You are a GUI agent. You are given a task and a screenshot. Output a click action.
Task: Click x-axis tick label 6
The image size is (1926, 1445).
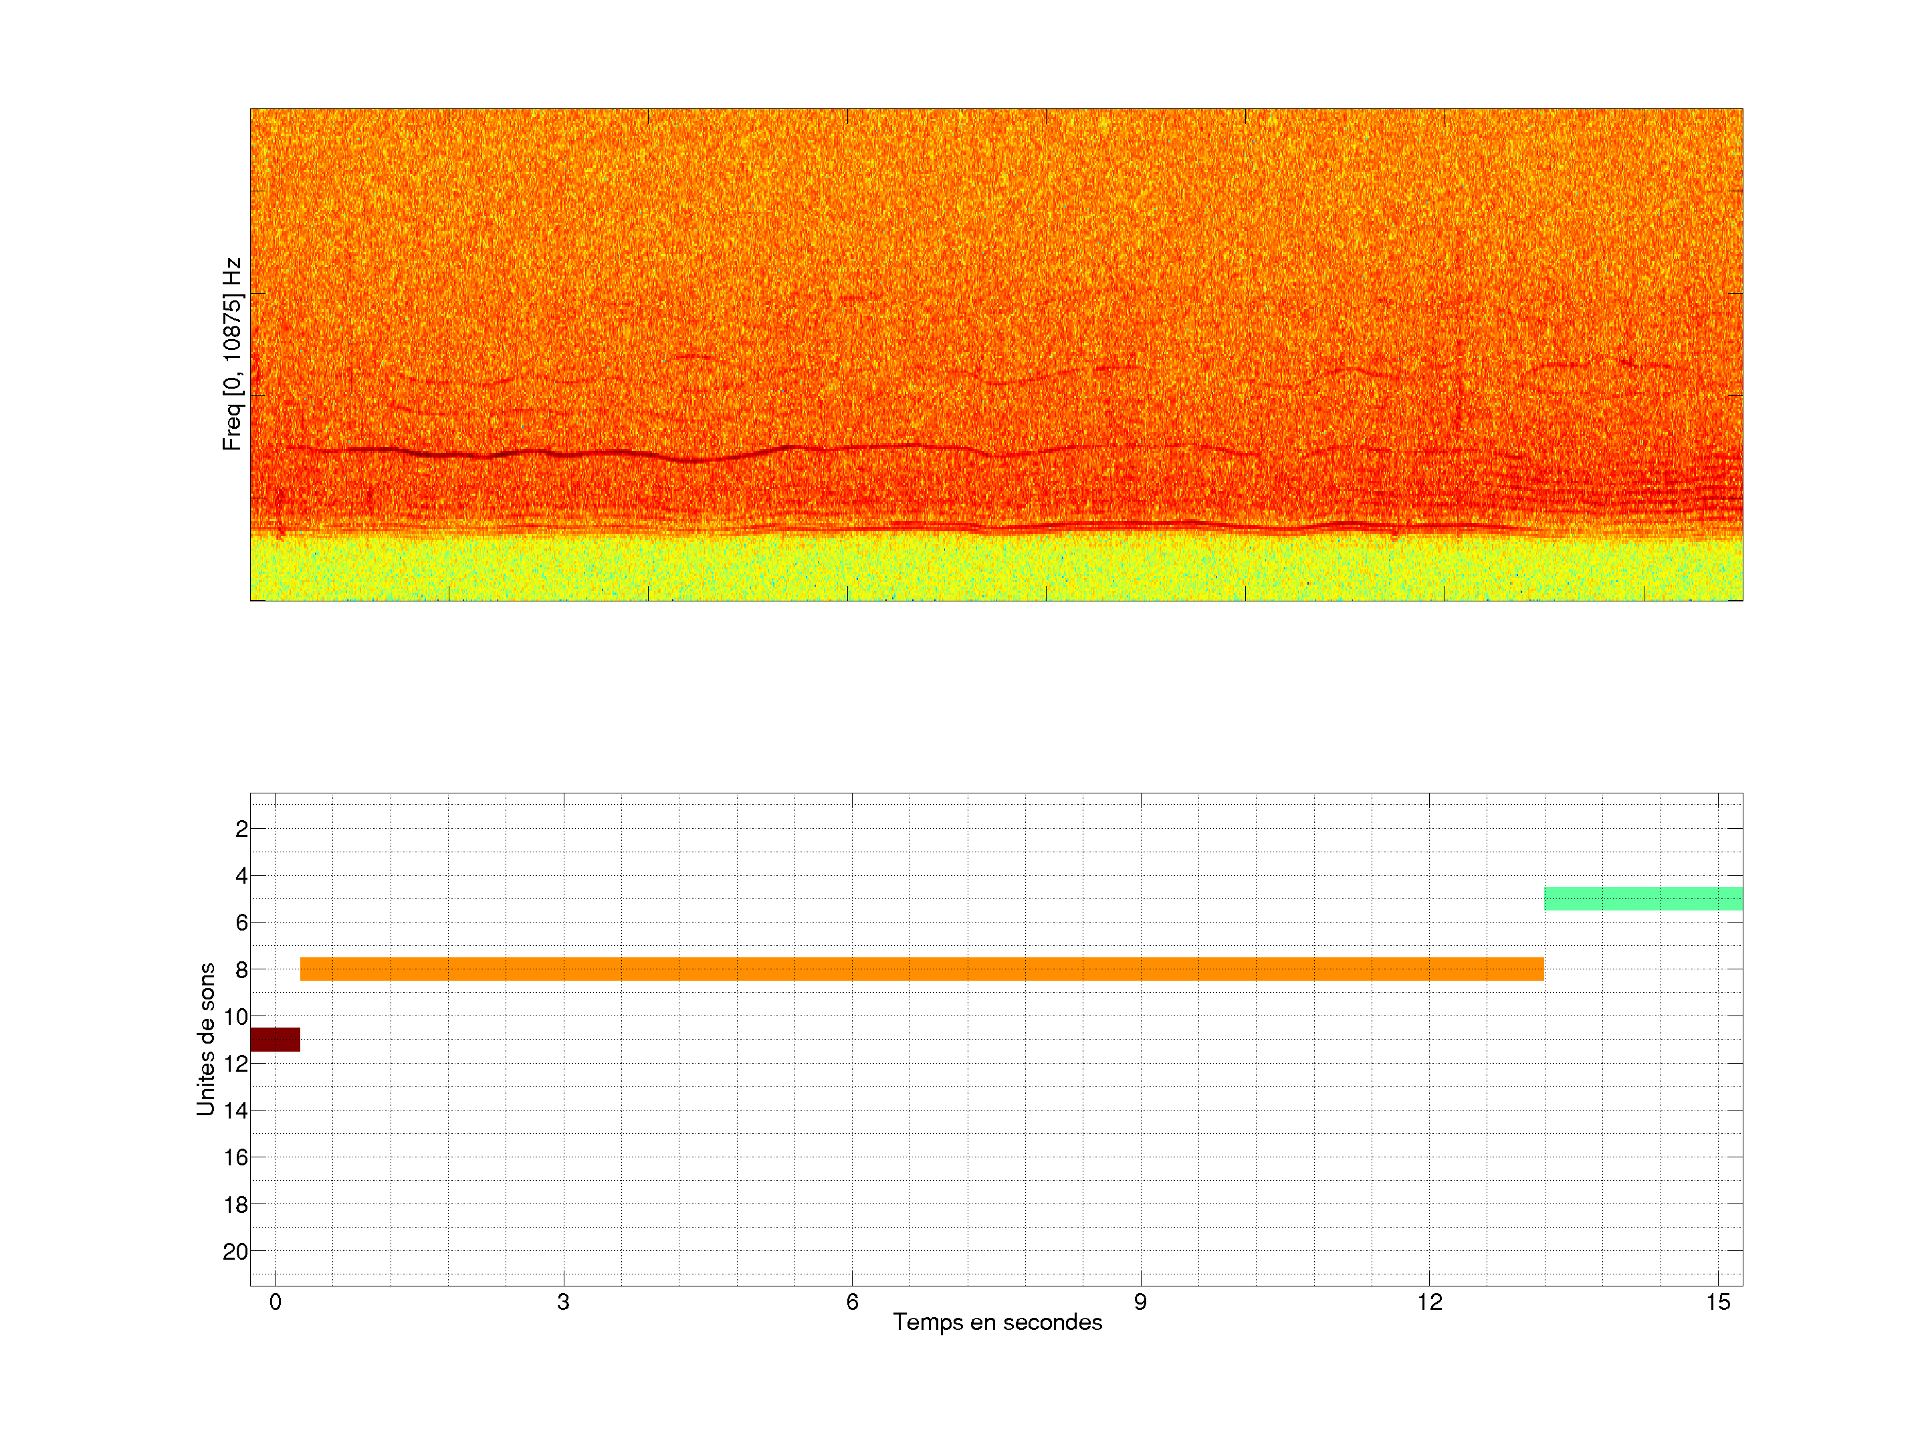point(851,1302)
